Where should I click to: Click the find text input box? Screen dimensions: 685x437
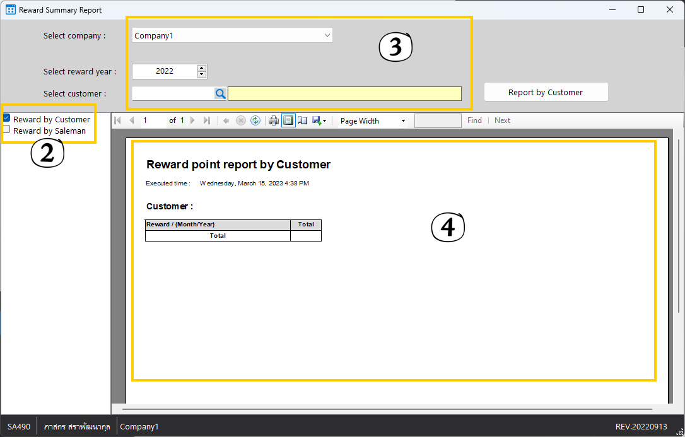pos(437,120)
